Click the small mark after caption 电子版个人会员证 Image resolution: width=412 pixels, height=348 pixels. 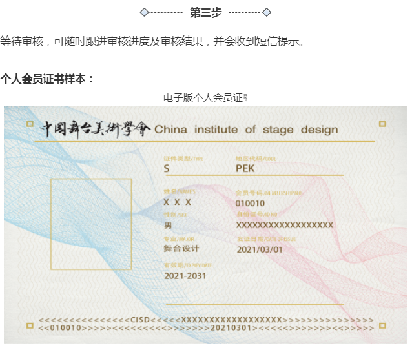click(245, 98)
